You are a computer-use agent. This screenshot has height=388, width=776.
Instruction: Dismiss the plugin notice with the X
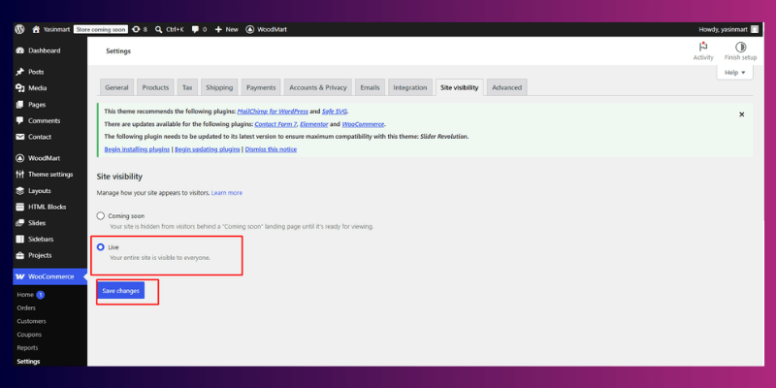click(x=741, y=114)
